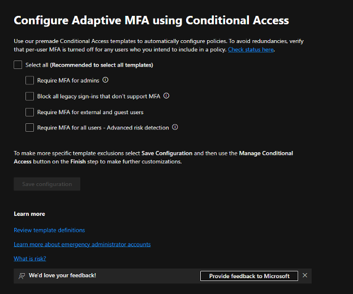Dismiss the feedback banner with X

point(305,275)
